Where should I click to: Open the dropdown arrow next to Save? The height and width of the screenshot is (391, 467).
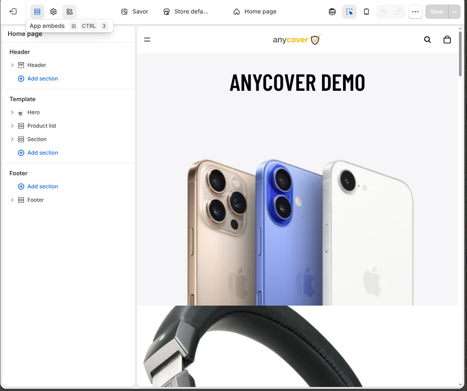click(x=454, y=12)
